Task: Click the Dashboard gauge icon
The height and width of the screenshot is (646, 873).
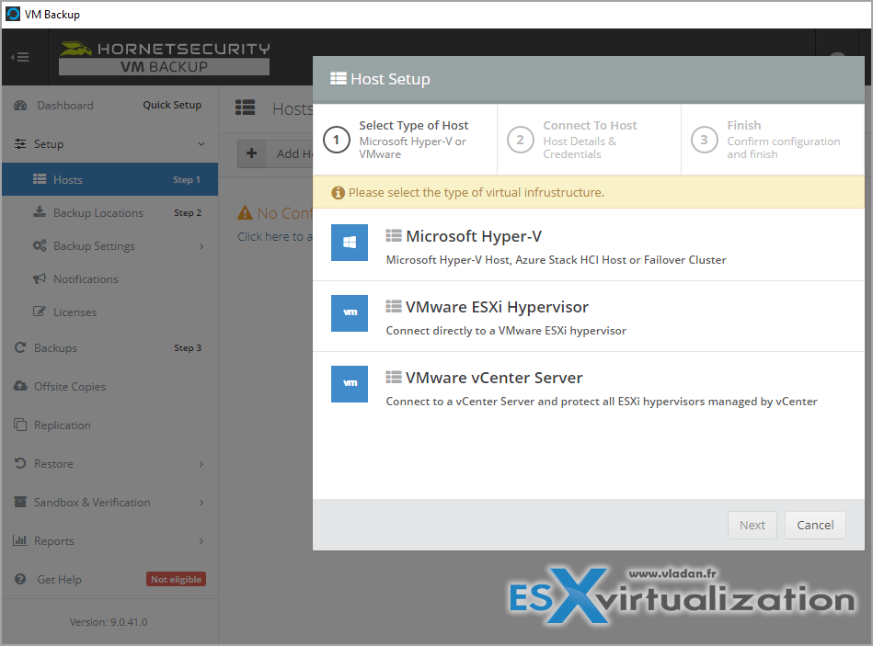Action: coord(20,106)
